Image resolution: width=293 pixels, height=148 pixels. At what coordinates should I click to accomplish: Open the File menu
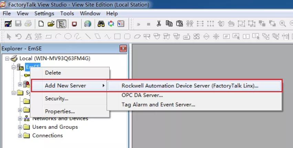click(x=7, y=13)
